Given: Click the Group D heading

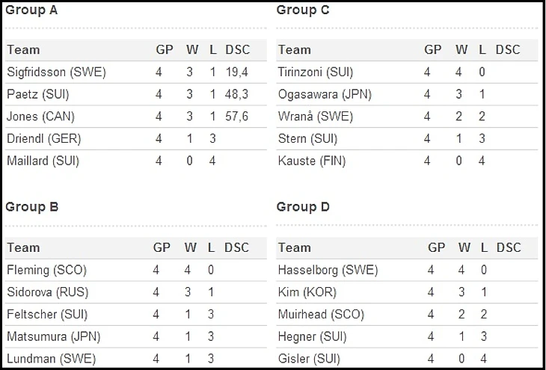Looking at the screenshot, I should 303,207.
